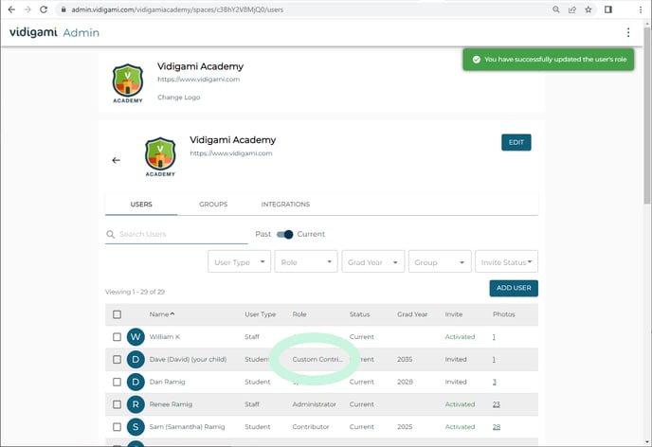
Task: Open photos count 3 for Dan Ramig
Action: point(495,382)
